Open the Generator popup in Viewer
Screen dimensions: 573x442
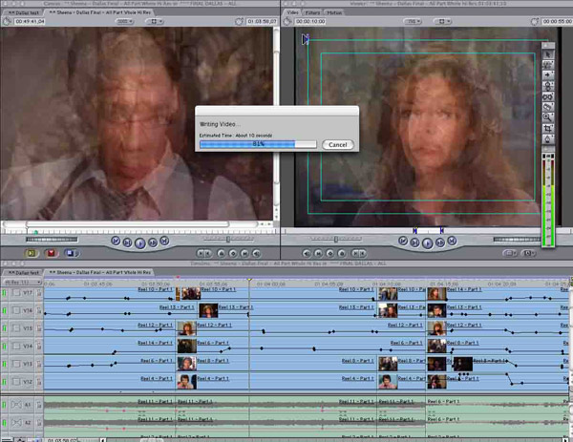[528, 253]
